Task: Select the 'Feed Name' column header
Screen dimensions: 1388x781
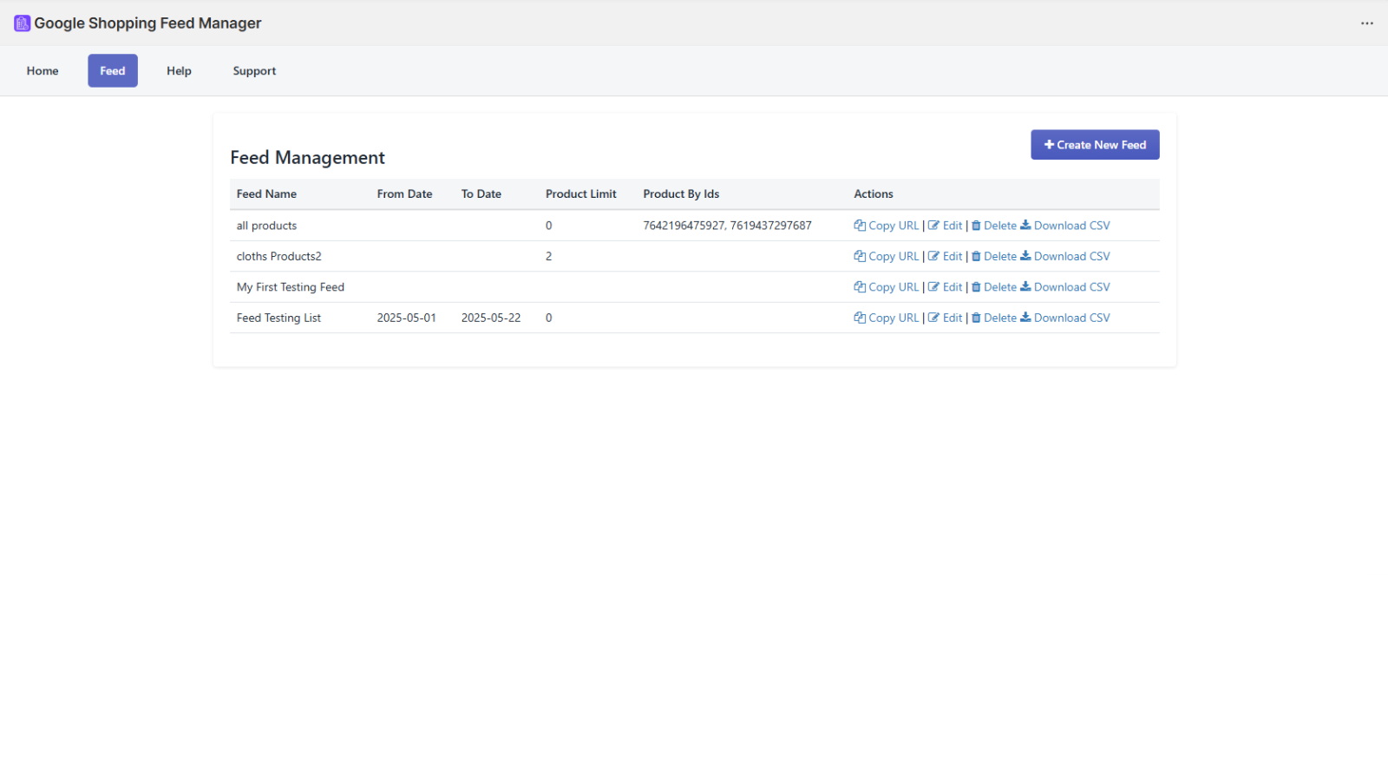Action: pyautogui.click(x=265, y=194)
